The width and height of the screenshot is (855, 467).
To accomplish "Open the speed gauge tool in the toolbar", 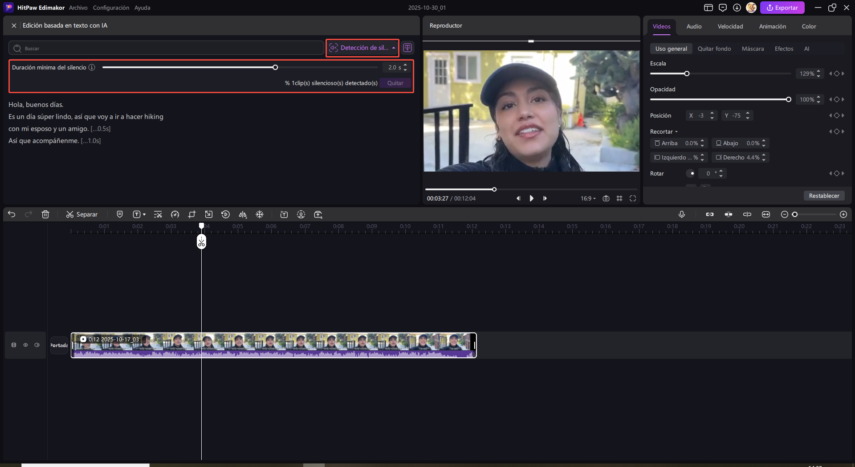I will point(175,214).
